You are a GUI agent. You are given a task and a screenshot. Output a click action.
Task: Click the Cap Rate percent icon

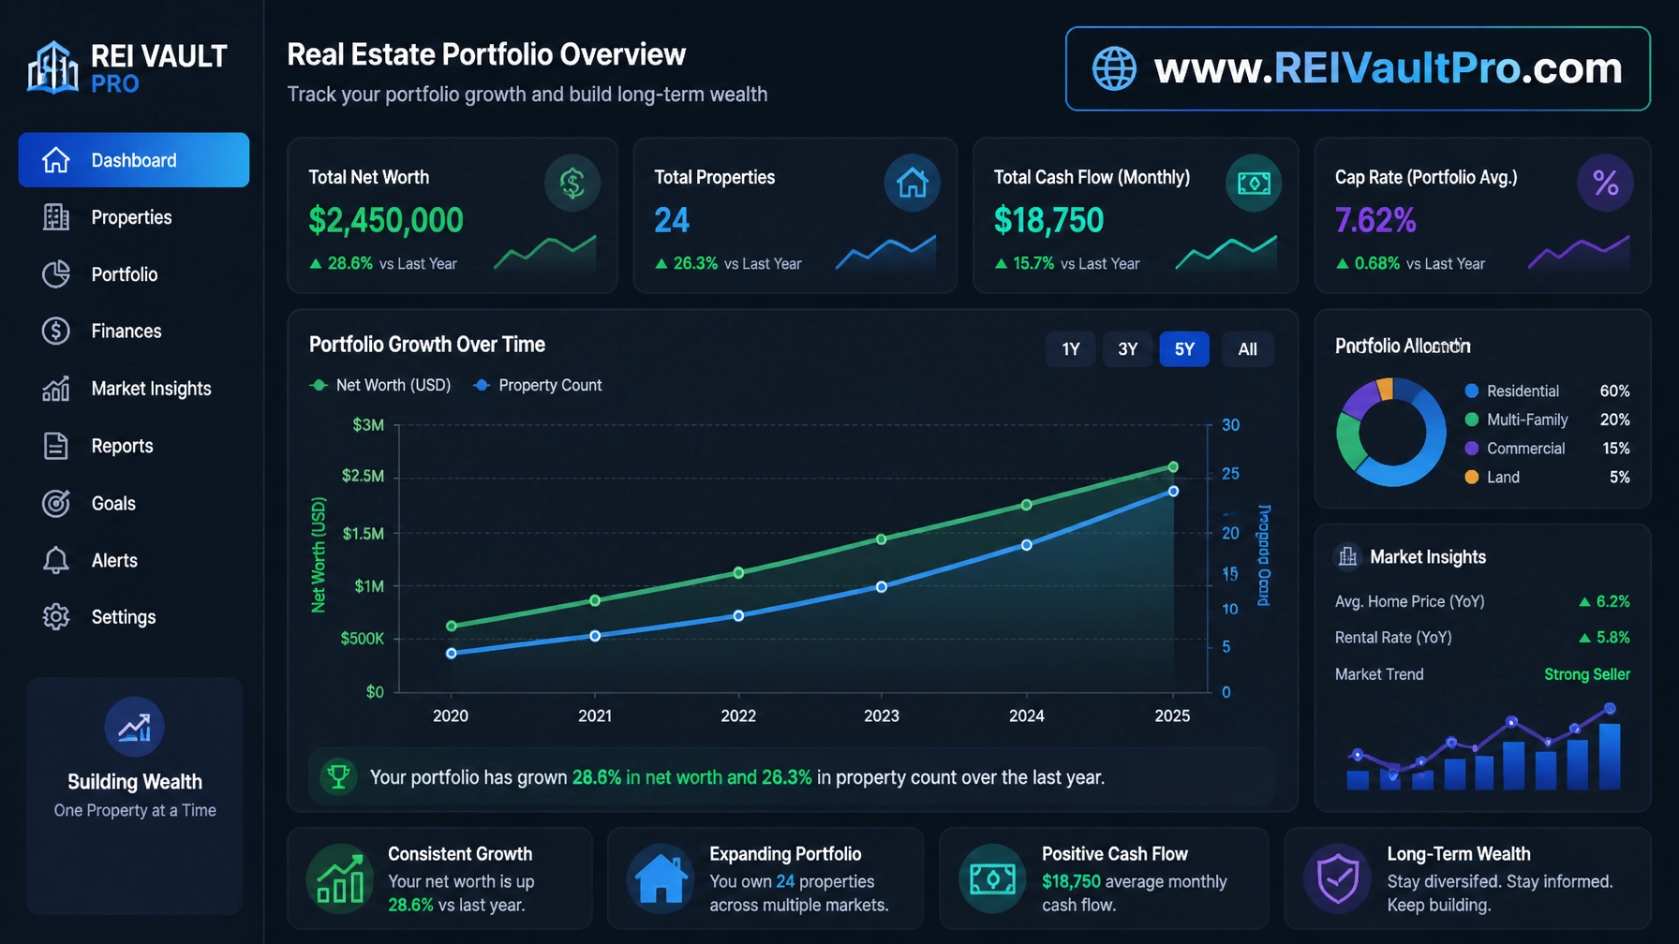coord(1605,183)
